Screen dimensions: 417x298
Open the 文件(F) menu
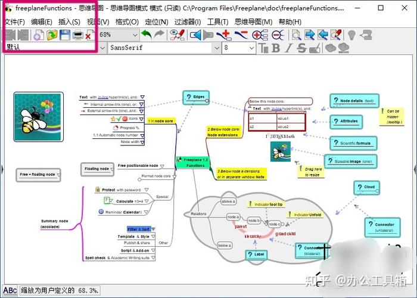pos(15,22)
